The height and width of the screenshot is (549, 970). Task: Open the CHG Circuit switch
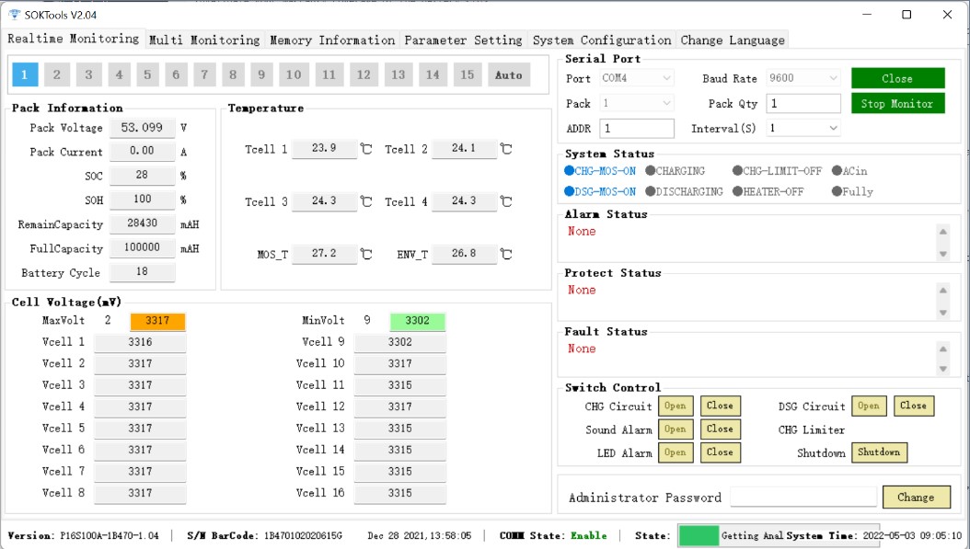(675, 406)
